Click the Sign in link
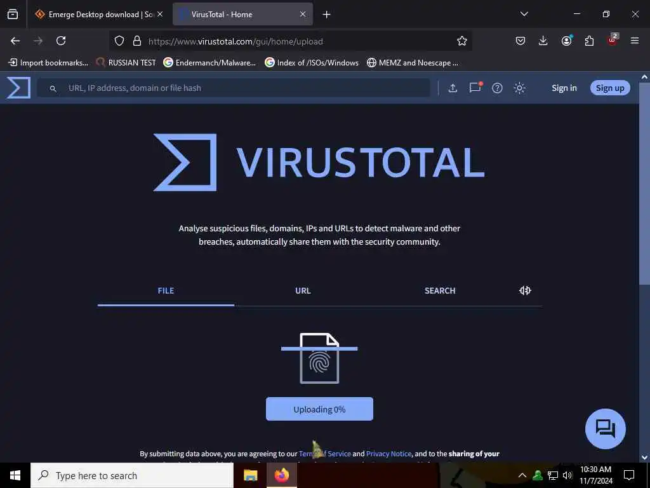 pos(564,88)
